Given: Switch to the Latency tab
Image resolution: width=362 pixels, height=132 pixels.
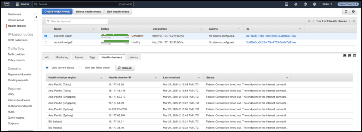Looking at the screenshot, I should point(133,58).
